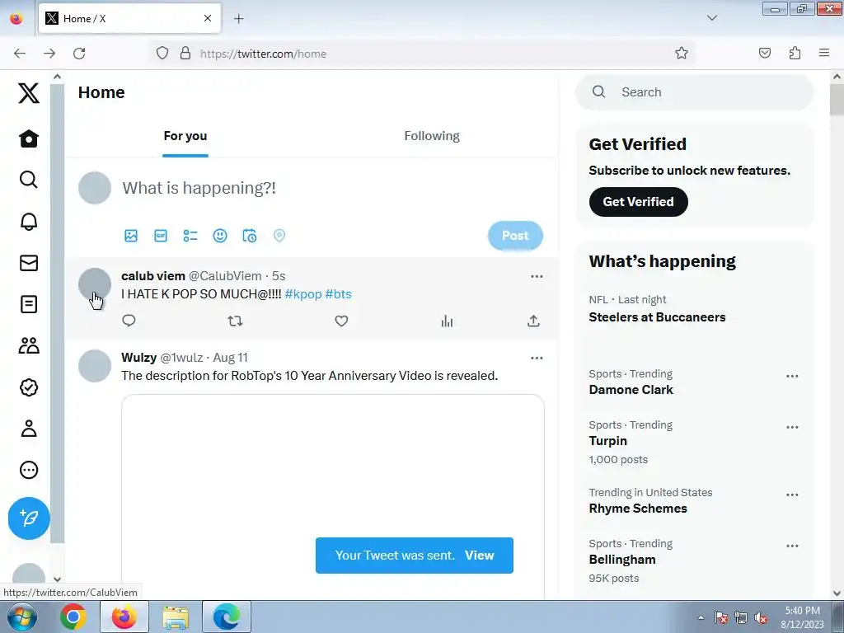Open Bellingham trending topic

(622, 560)
